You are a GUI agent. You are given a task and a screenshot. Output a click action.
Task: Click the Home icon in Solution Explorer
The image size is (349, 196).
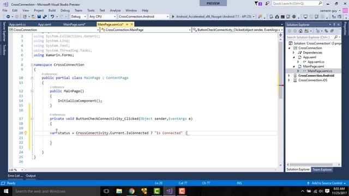300,31
